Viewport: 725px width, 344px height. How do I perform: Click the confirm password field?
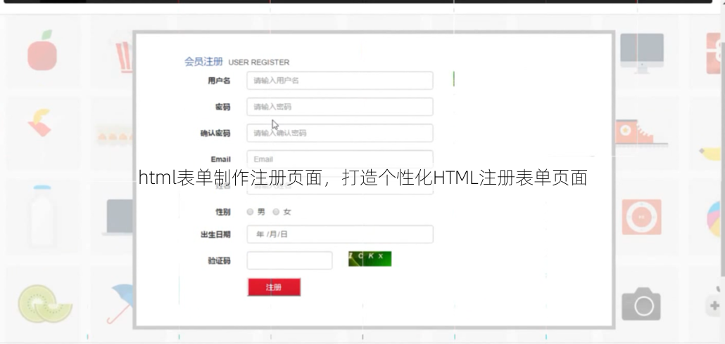click(340, 133)
